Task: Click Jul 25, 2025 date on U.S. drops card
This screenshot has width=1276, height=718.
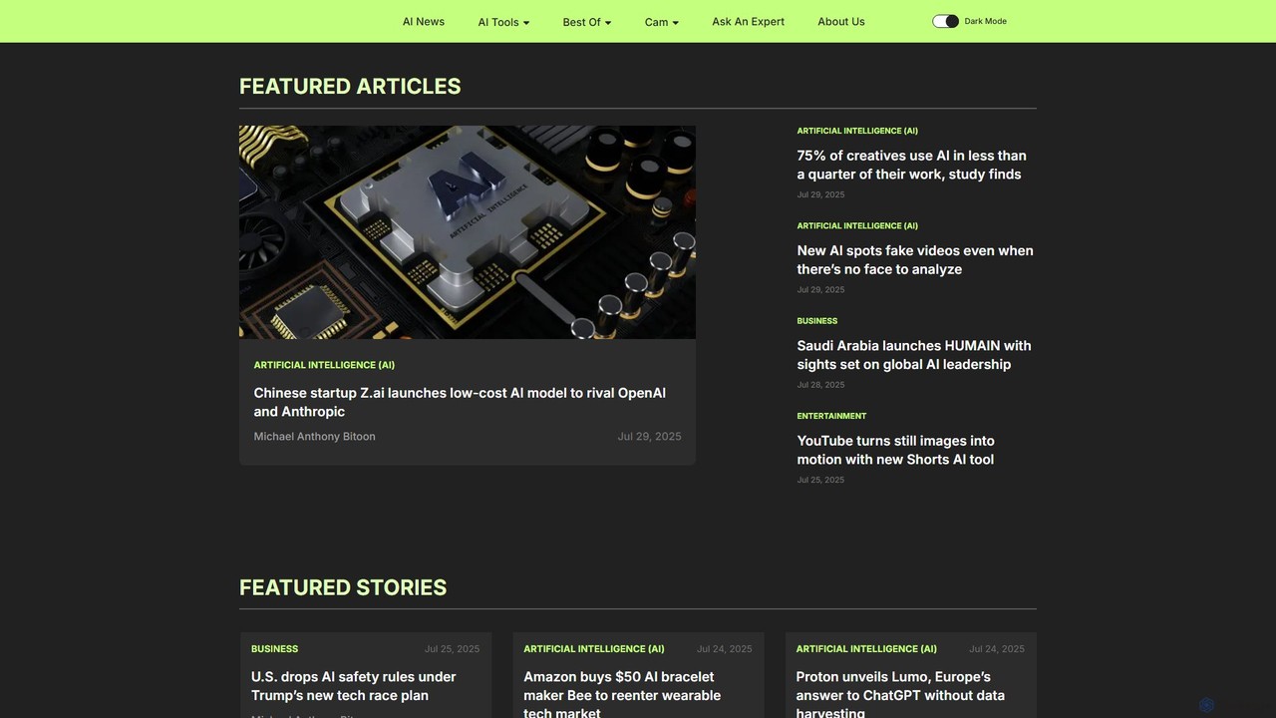Action: click(x=452, y=649)
